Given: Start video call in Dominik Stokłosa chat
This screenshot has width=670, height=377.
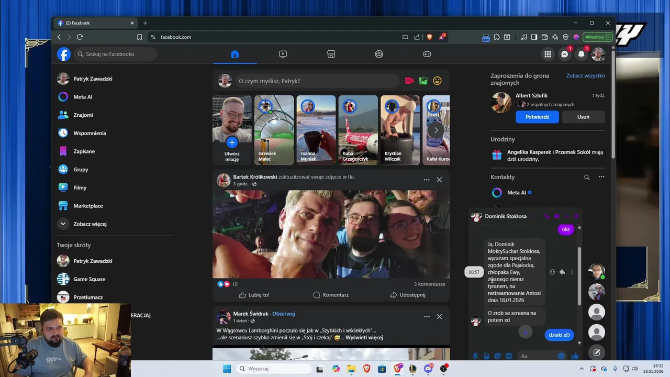Looking at the screenshot, I should coord(557,216).
